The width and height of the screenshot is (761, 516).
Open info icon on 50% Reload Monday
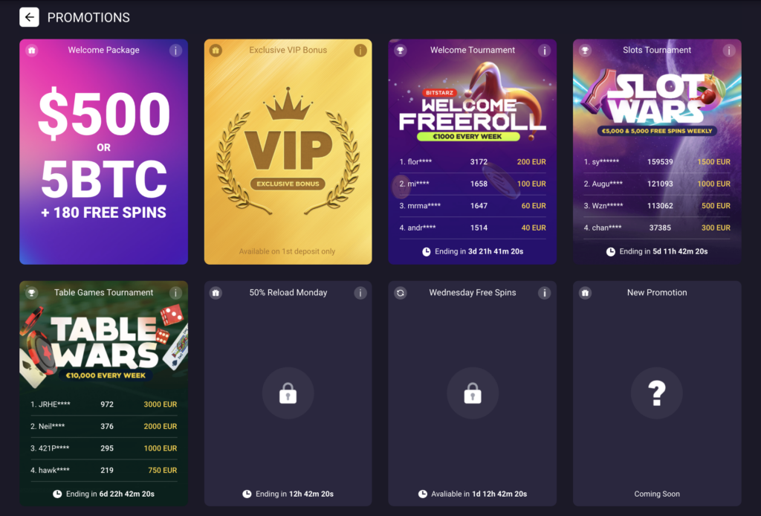[360, 293]
